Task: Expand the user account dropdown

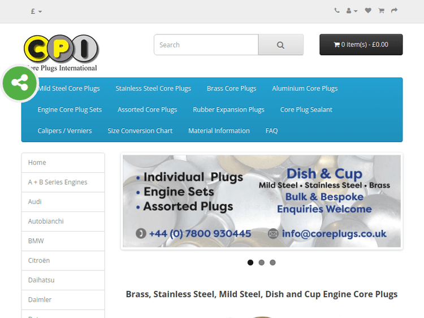Action: (x=352, y=11)
